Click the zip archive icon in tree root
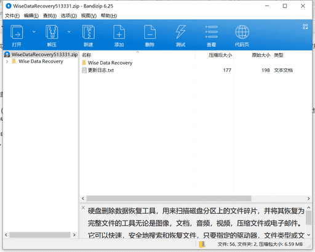Viewport: 315px width, 252px height. (x=7, y=54)
